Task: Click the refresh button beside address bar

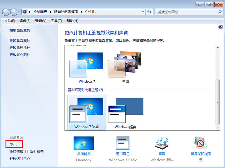Action: (x=150, y=12)
